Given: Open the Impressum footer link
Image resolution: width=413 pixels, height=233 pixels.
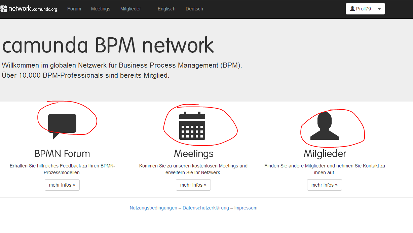Looking at the screenshot, I should point(246,208).
